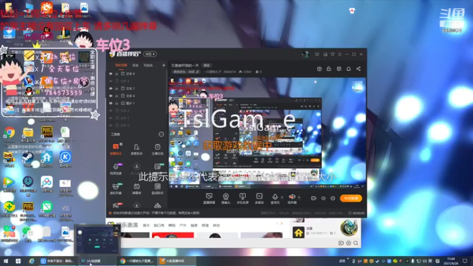Add 多媒体 multimedia source
Screen dimensions: 473x266
pyautogui.click(x=259, y=199)
